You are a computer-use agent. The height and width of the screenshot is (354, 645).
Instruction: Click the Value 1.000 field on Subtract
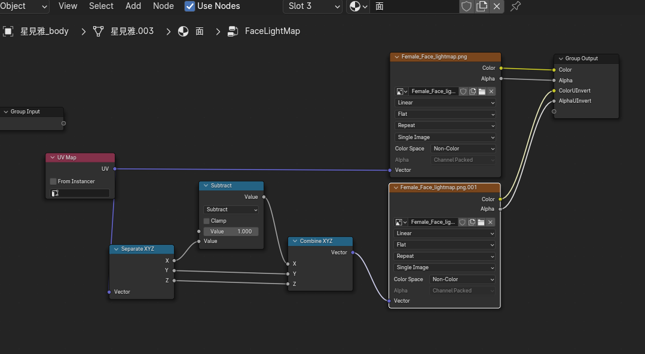tap(231, 232)
